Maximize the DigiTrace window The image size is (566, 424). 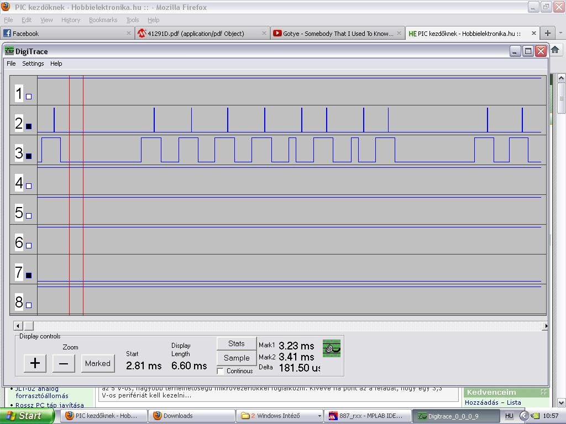point(528,51)
